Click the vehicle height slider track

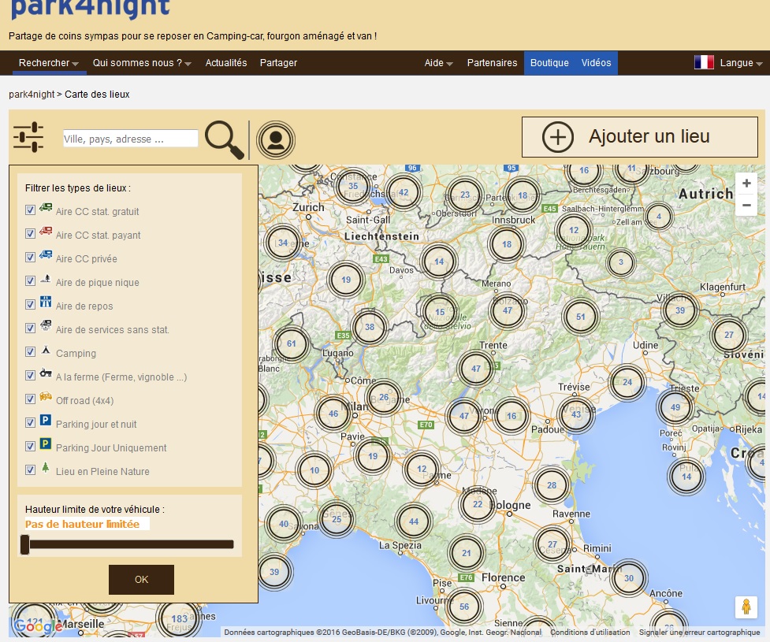click(x=131, y=544)
